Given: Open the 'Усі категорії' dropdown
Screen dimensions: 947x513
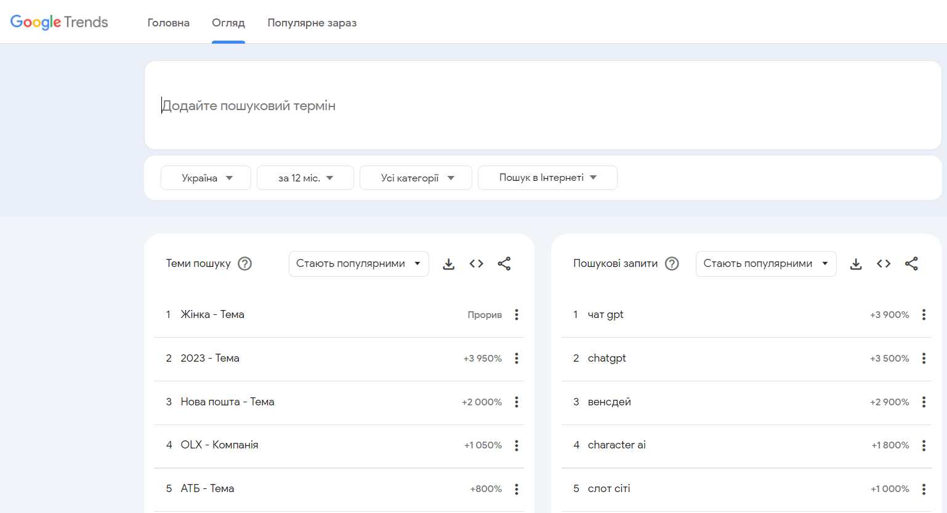Looking at the screenshot, I should pyautogui.click(x=416, y=177).
